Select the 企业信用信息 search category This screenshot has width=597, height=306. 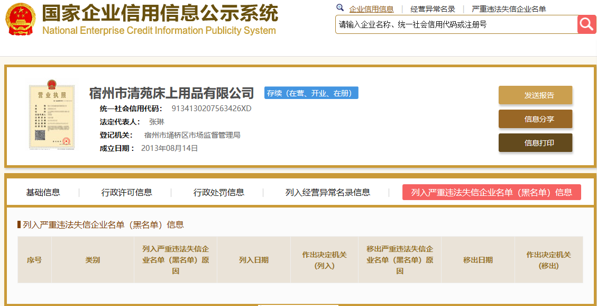click(371, 9)
